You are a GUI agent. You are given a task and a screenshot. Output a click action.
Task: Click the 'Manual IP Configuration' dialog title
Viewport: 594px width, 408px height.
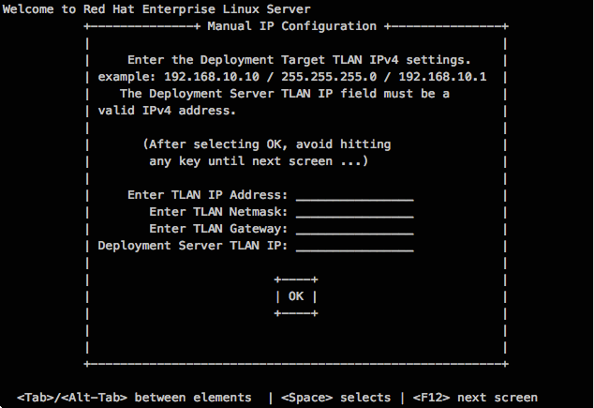(291, 26)
